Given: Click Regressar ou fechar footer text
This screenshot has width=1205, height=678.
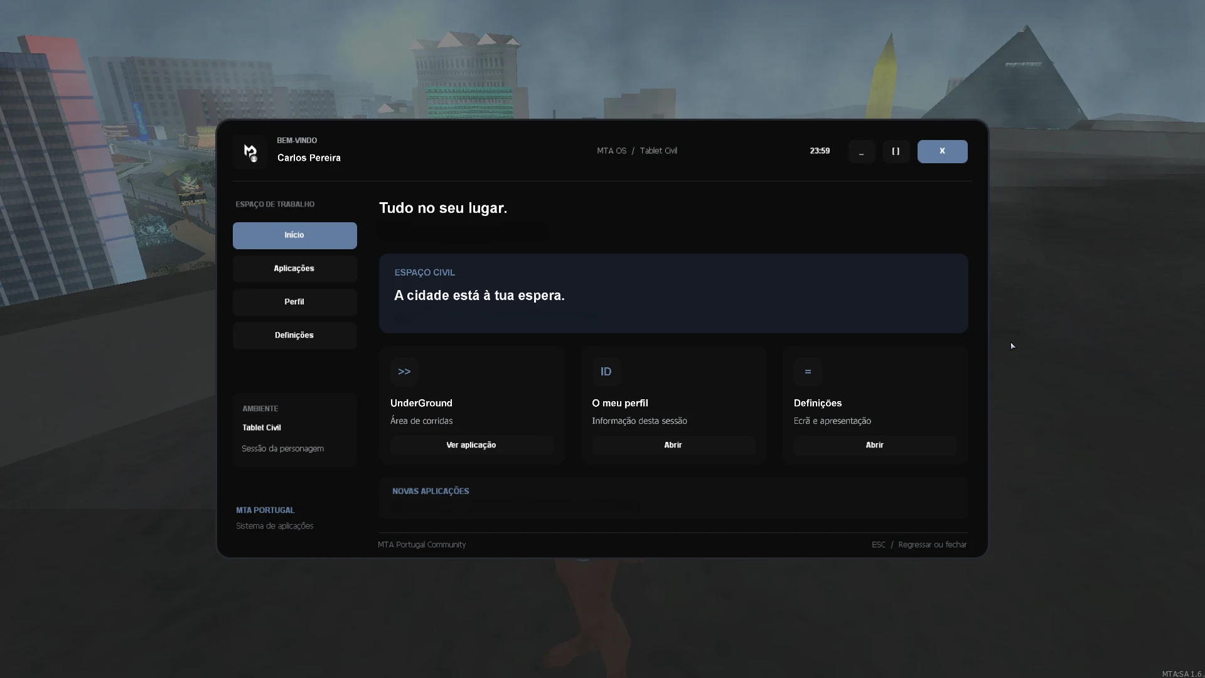Looking at the screenshot, I should [933, 545].
